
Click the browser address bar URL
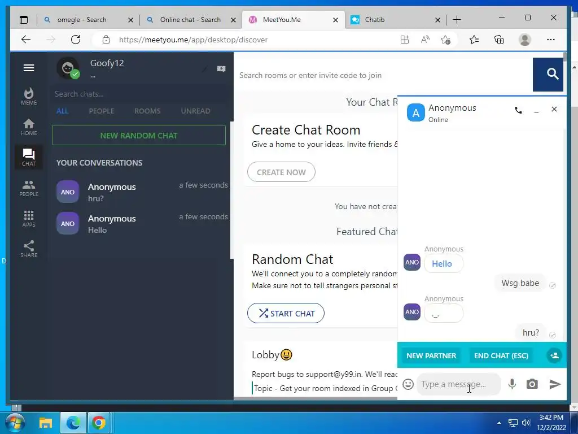point(193,40)
